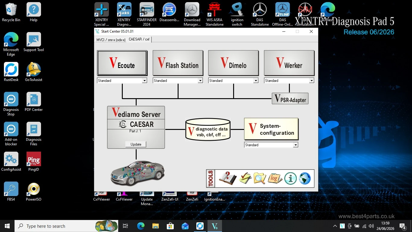Open Diagnosis Files desktop icon
This screenshot has height=232, width=412.
pos(34,134)
